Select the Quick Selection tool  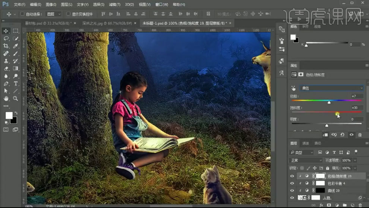[x=16, y=38]
